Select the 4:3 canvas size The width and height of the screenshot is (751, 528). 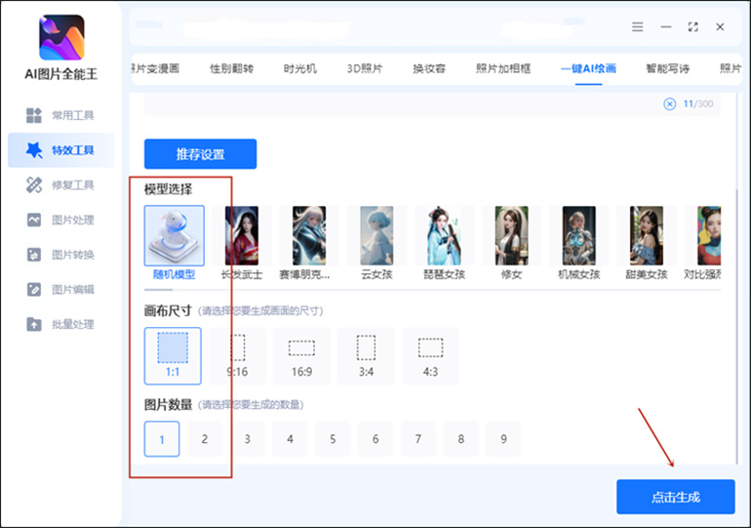(x=430, y=356)
